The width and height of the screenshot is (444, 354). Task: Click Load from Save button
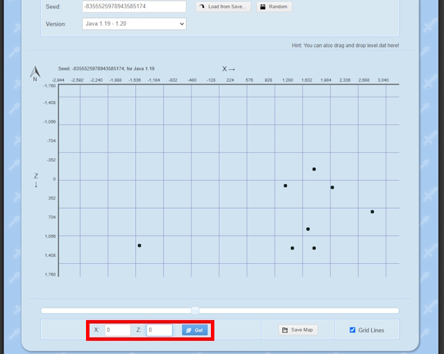(x=223, y=7)
